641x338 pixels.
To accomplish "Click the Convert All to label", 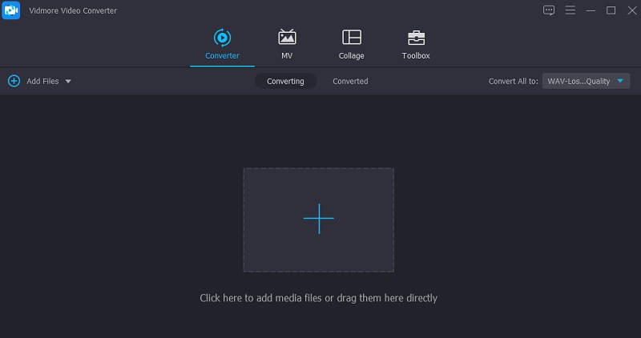I will click(513, 81).
